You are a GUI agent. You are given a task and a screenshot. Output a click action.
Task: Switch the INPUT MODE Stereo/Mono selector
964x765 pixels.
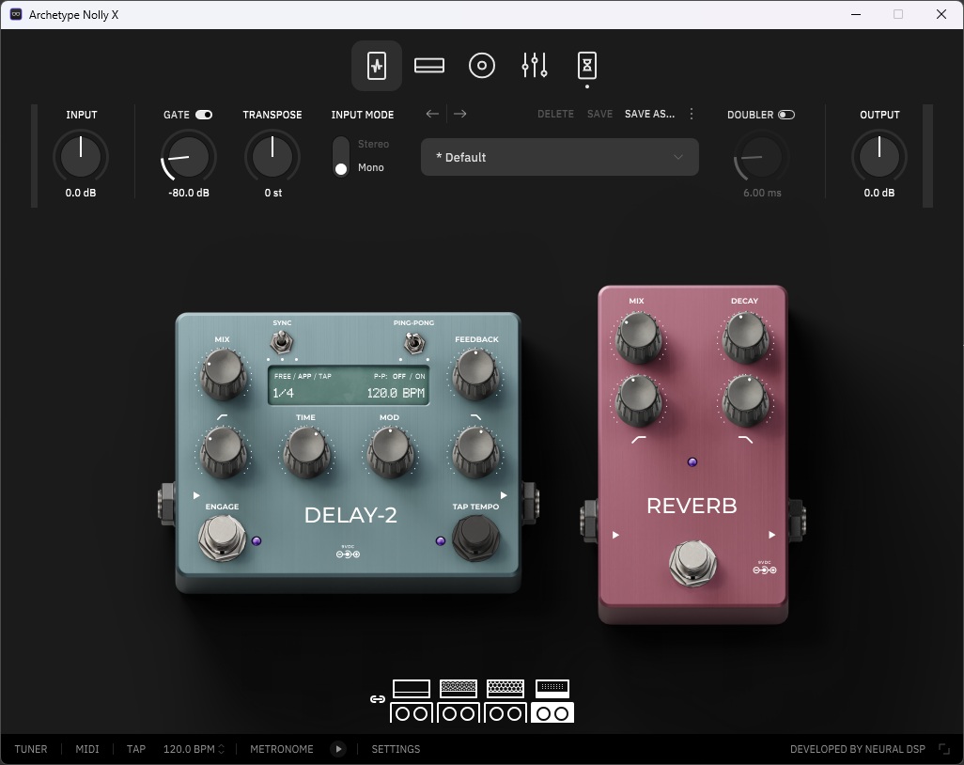point(341,156)
